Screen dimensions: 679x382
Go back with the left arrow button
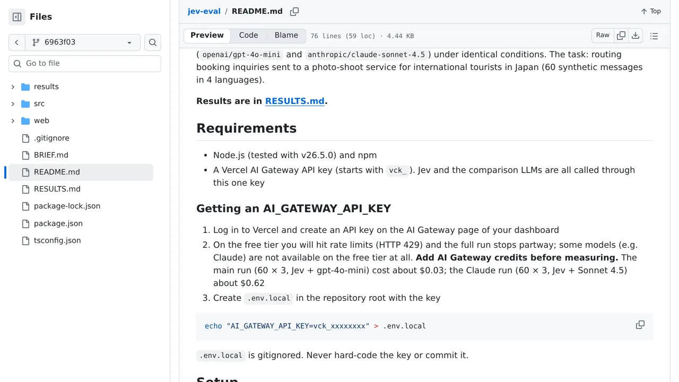[16, 42]
